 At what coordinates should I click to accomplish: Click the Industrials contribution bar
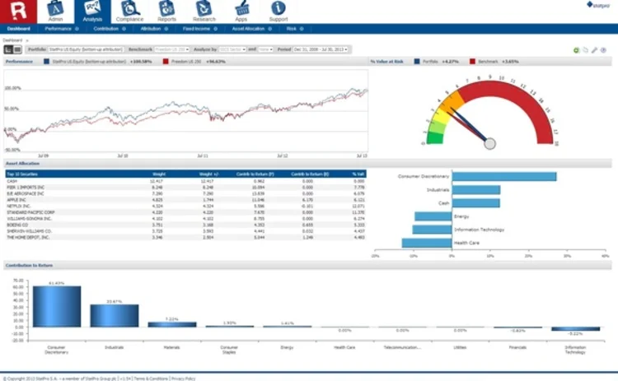point(115,316)
